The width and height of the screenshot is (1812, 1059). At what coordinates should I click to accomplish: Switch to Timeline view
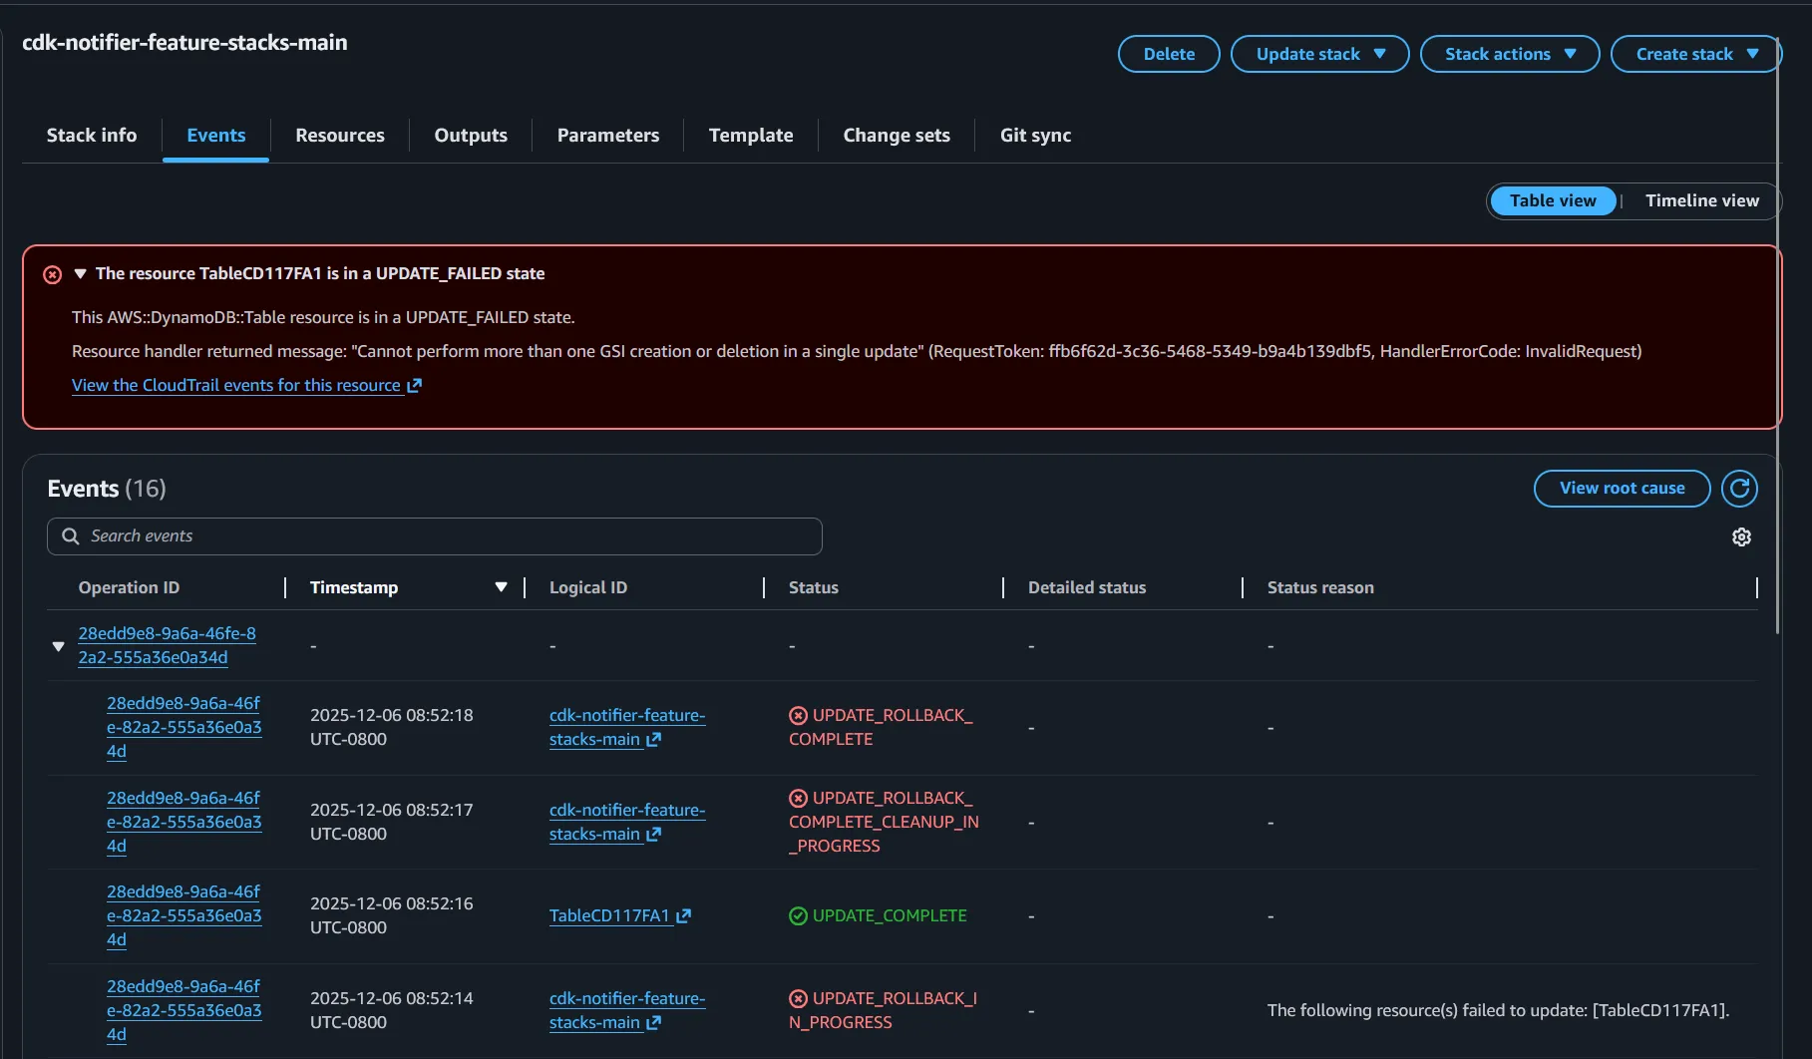pos(1701,200)
